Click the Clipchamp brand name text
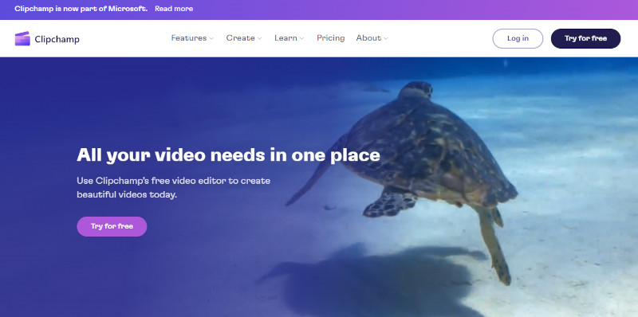 (57, 39)
